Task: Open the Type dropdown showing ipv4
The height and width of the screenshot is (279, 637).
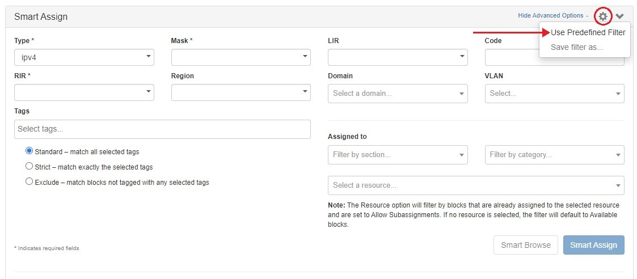Action: click(84, 57)
